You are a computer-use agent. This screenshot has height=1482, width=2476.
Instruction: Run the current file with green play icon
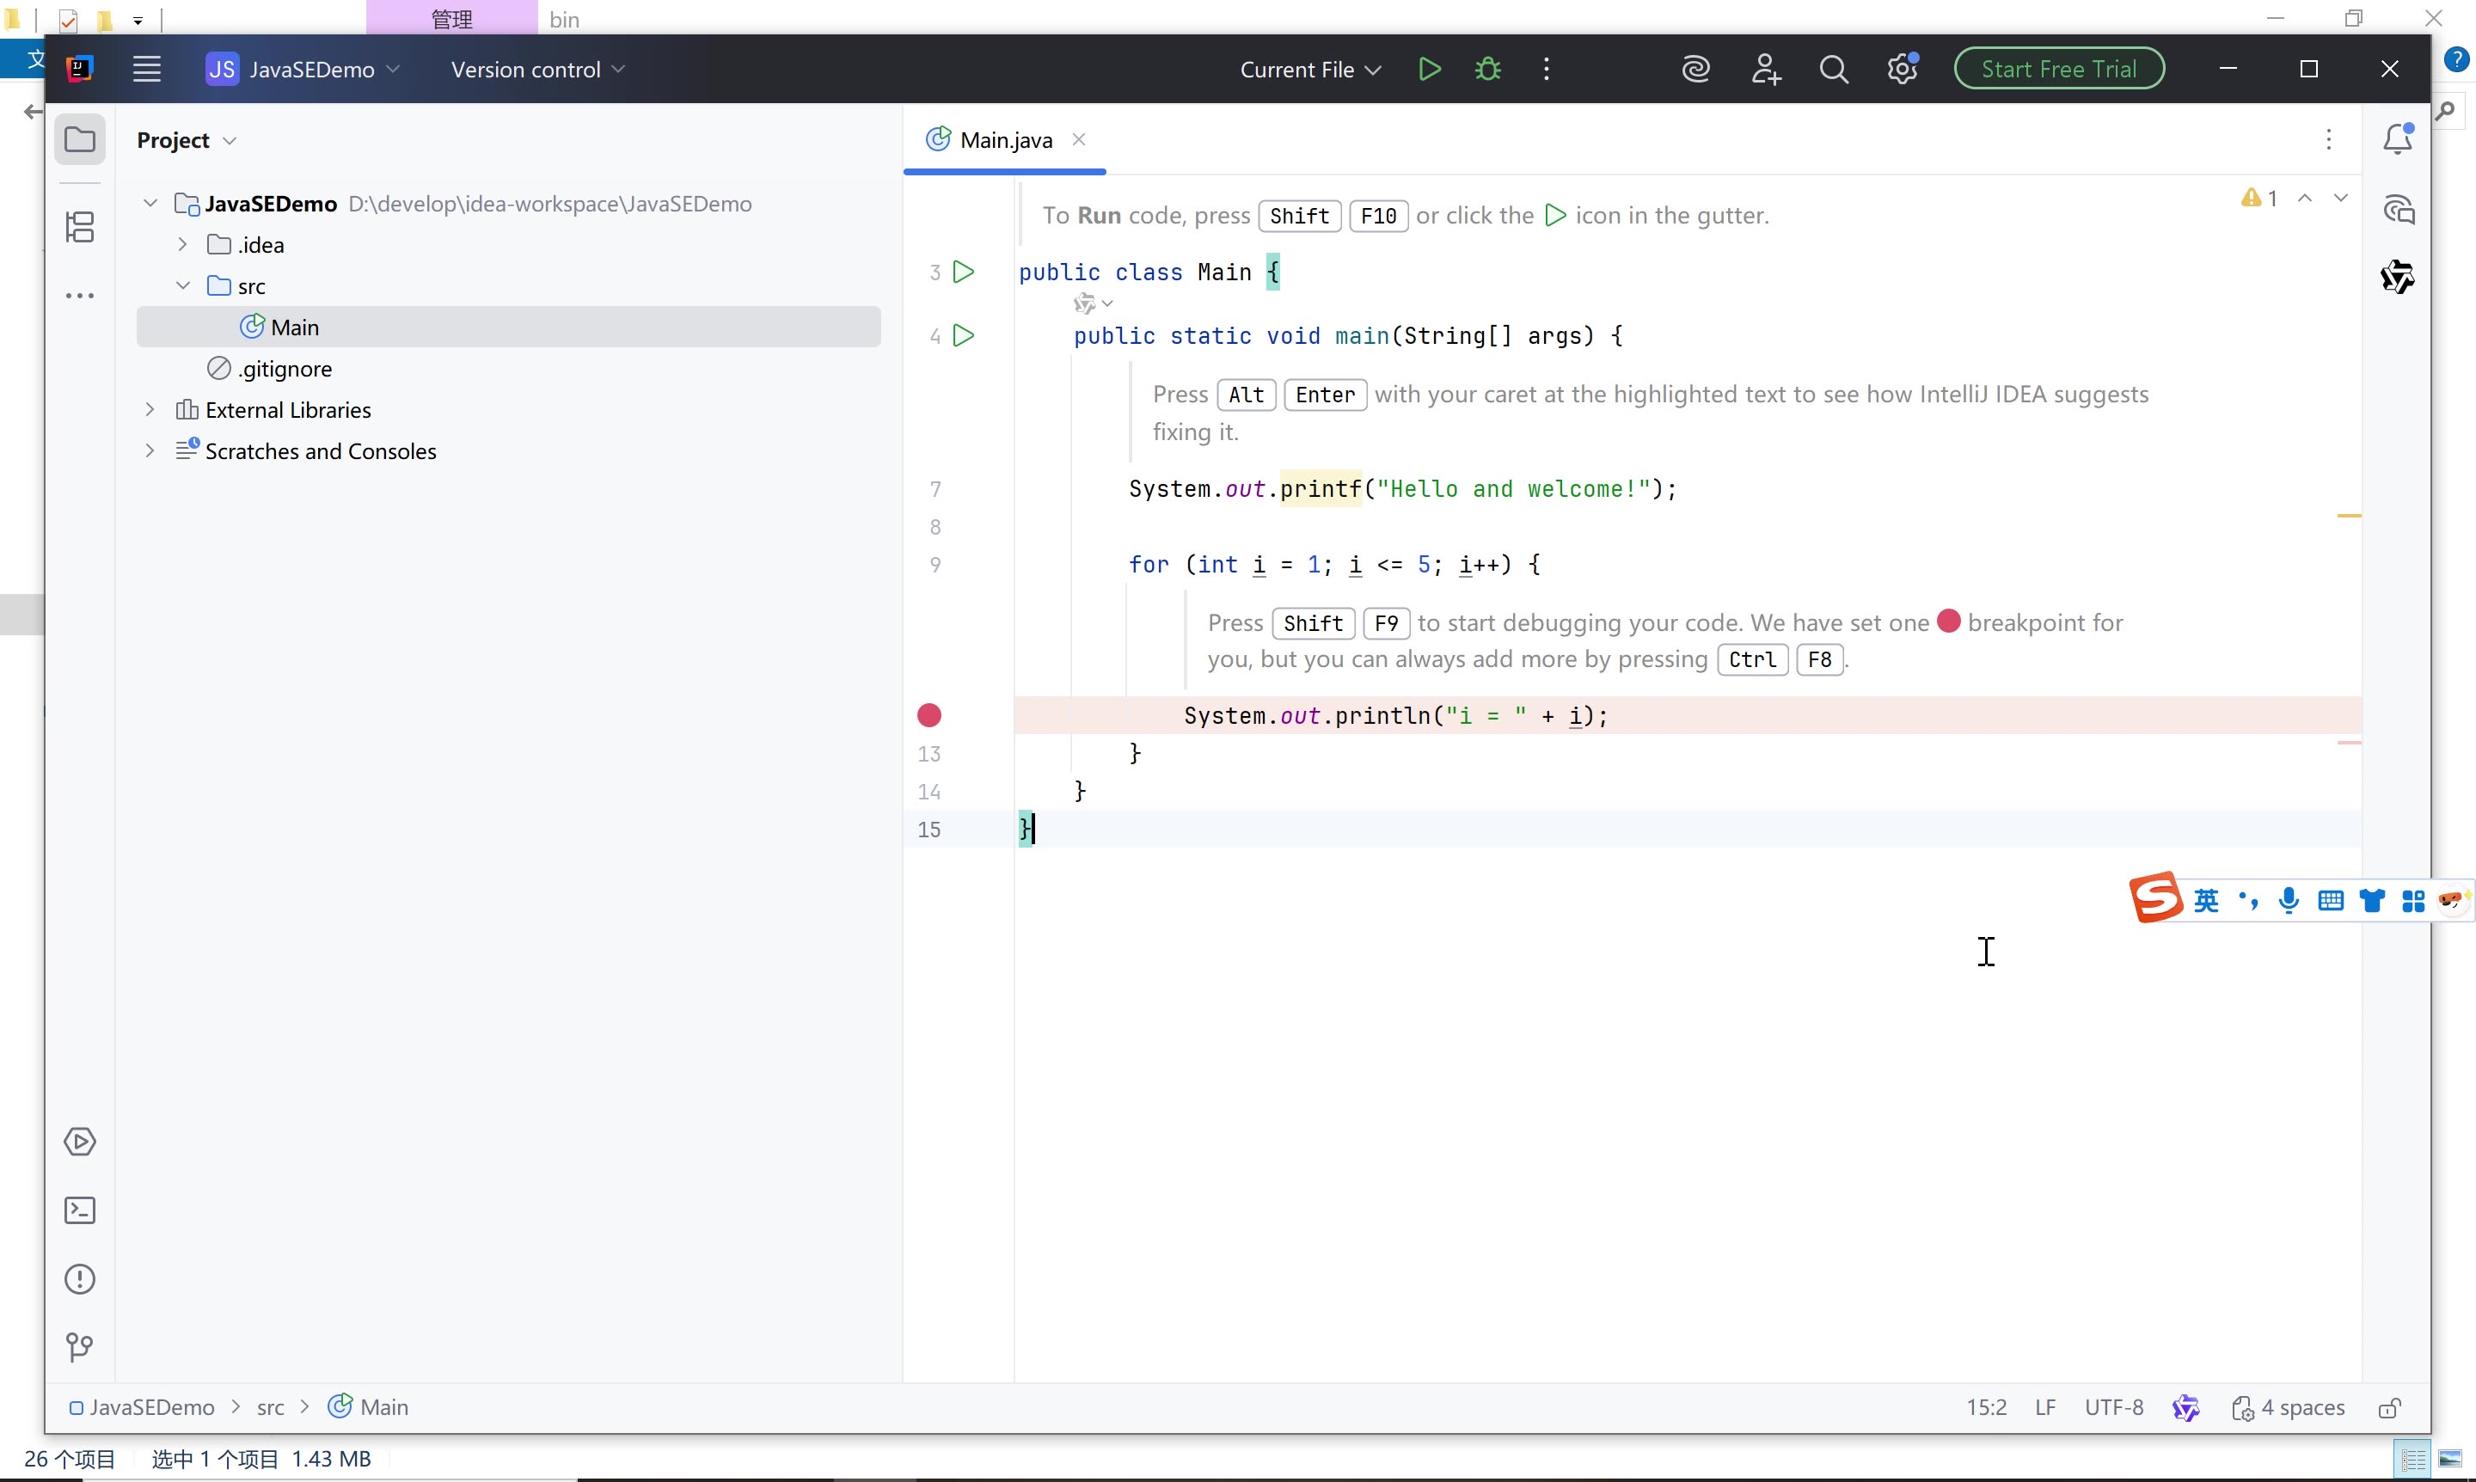(1429, 69)
